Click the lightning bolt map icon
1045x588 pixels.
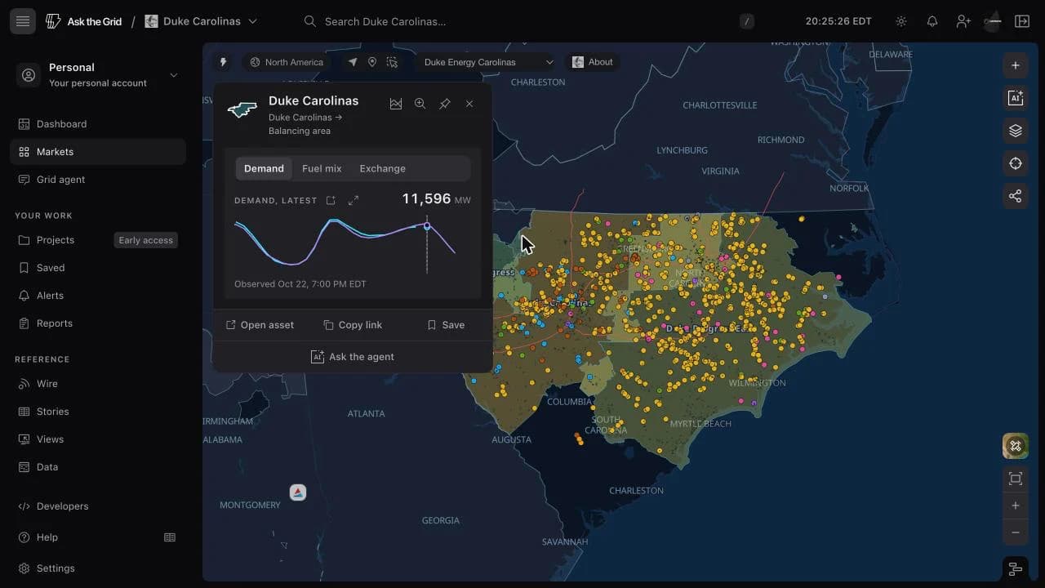point(223,62)
